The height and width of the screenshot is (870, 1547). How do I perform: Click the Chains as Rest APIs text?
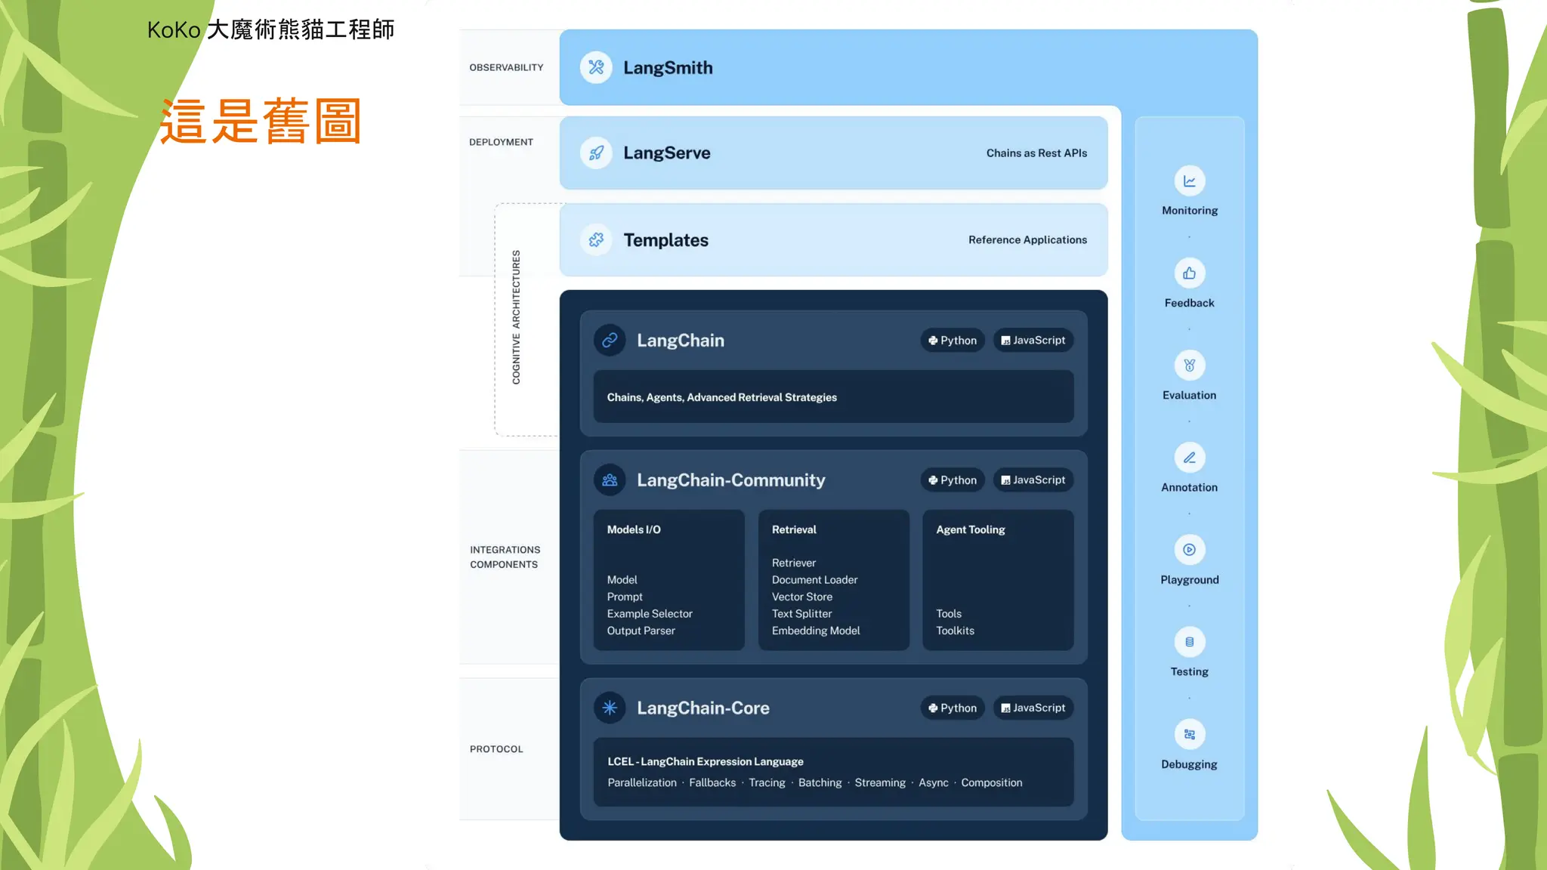pyautogui.click(x=1036, y=153)
